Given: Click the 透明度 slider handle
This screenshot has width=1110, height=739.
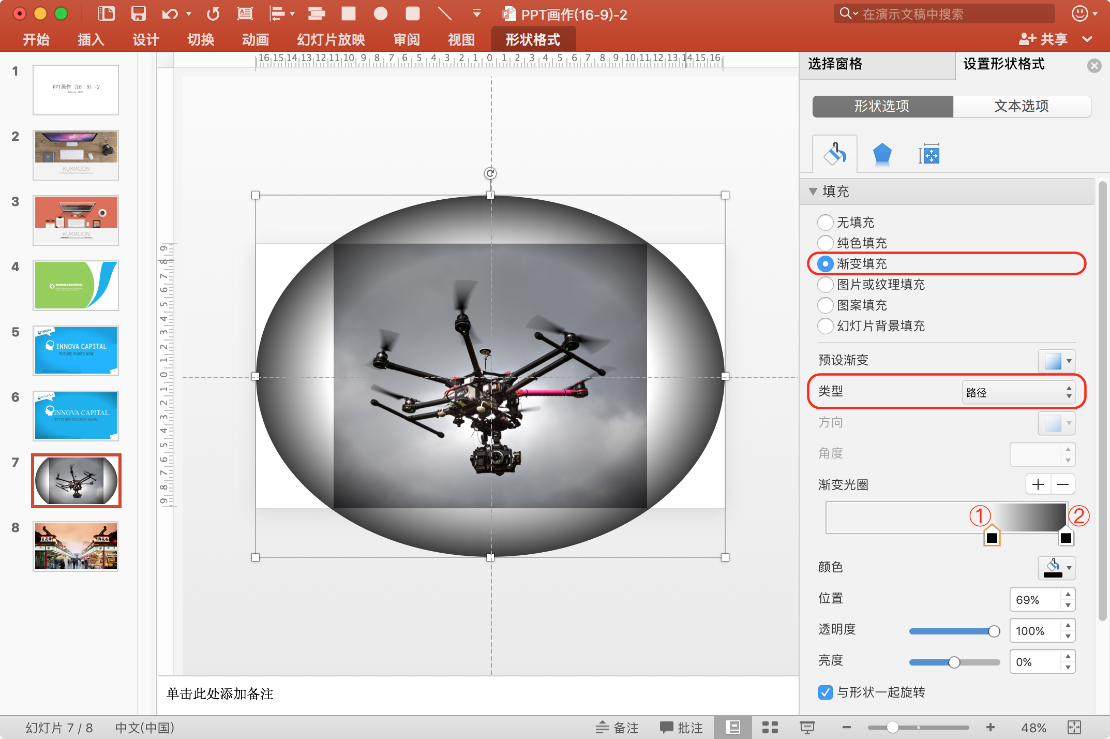Looking at the screenshot, I should [x=994, y=631].
